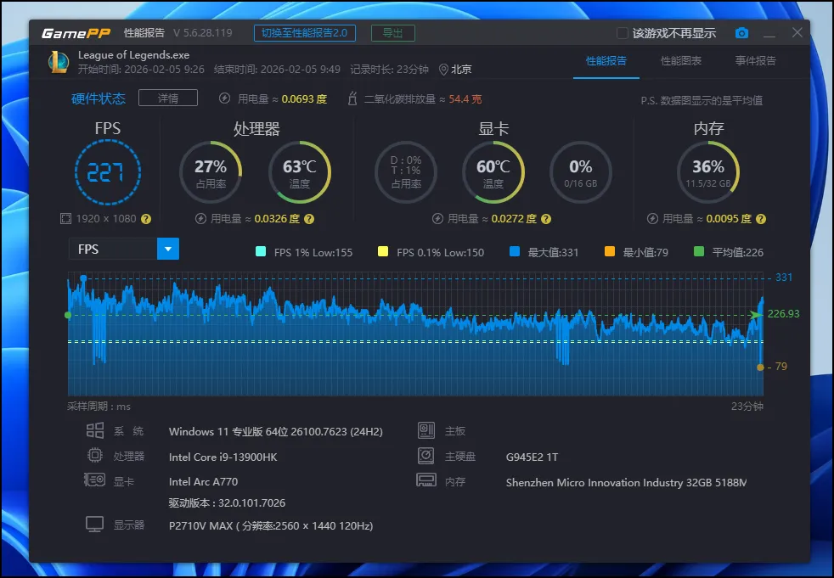This screenshot has width=834, height=578.
Task: Click the lightning icon before CPU power usage
Action: 200,218
